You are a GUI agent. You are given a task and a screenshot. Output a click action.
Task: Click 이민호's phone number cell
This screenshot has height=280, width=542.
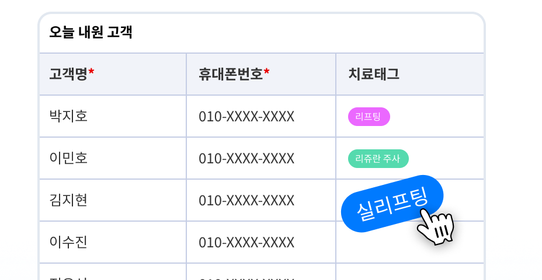pos(261,159)
